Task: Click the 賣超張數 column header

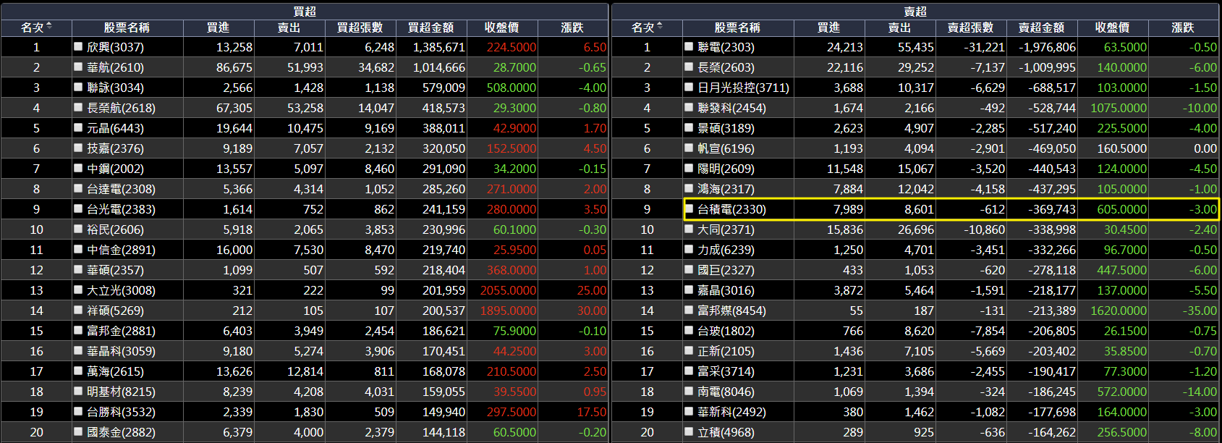Action: (970, 28)
